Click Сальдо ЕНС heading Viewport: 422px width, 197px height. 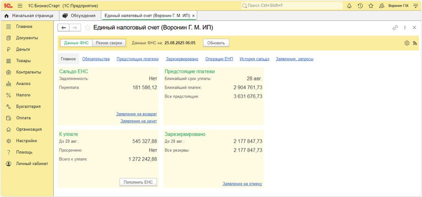[x=74, y=72]
